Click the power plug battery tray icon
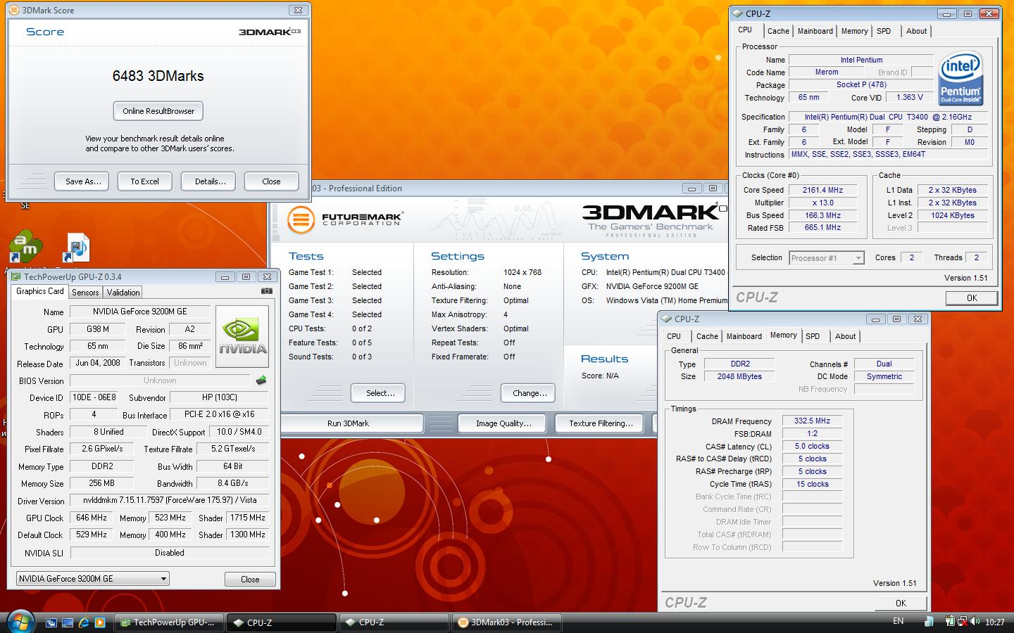 pos(951,622)
